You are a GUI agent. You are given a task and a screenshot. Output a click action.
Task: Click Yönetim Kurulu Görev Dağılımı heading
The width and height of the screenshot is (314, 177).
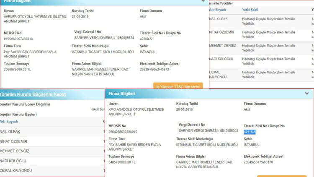tap(25, 104)
